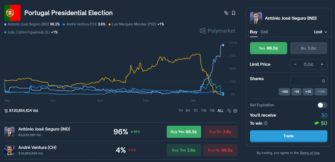Open the Terms of Use link

coord(310,153)
